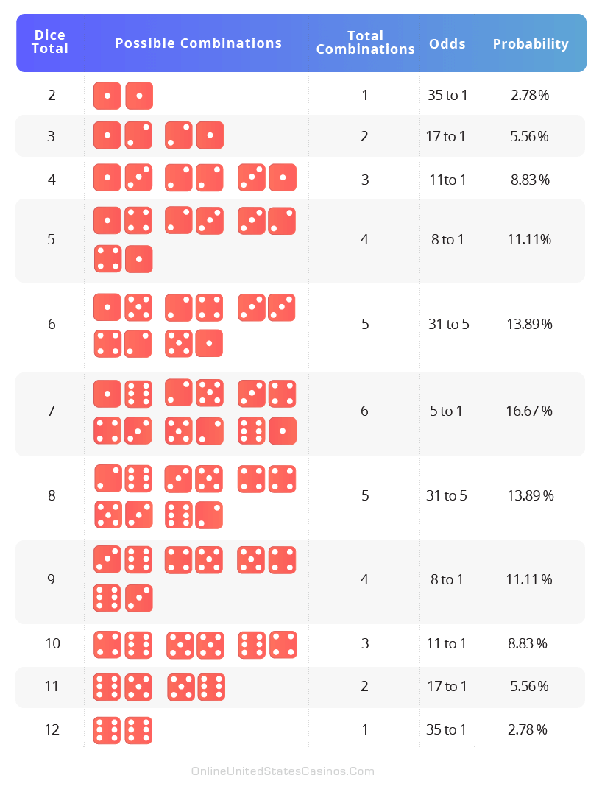Select the two-two dice pair in row 4
Image resolution: width=602 pixels, height=792 pixels.
pos(194,178)
